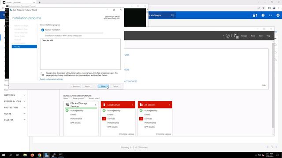Click the Server Manager vertical scrollbar

pos(273,86)
